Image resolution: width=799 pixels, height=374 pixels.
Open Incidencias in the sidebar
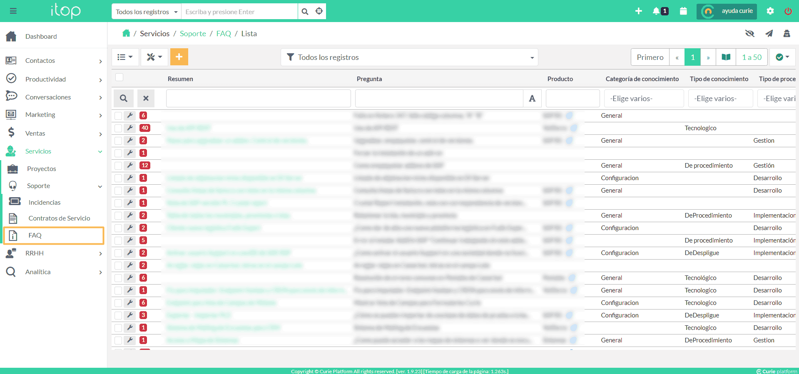point(45,202)
